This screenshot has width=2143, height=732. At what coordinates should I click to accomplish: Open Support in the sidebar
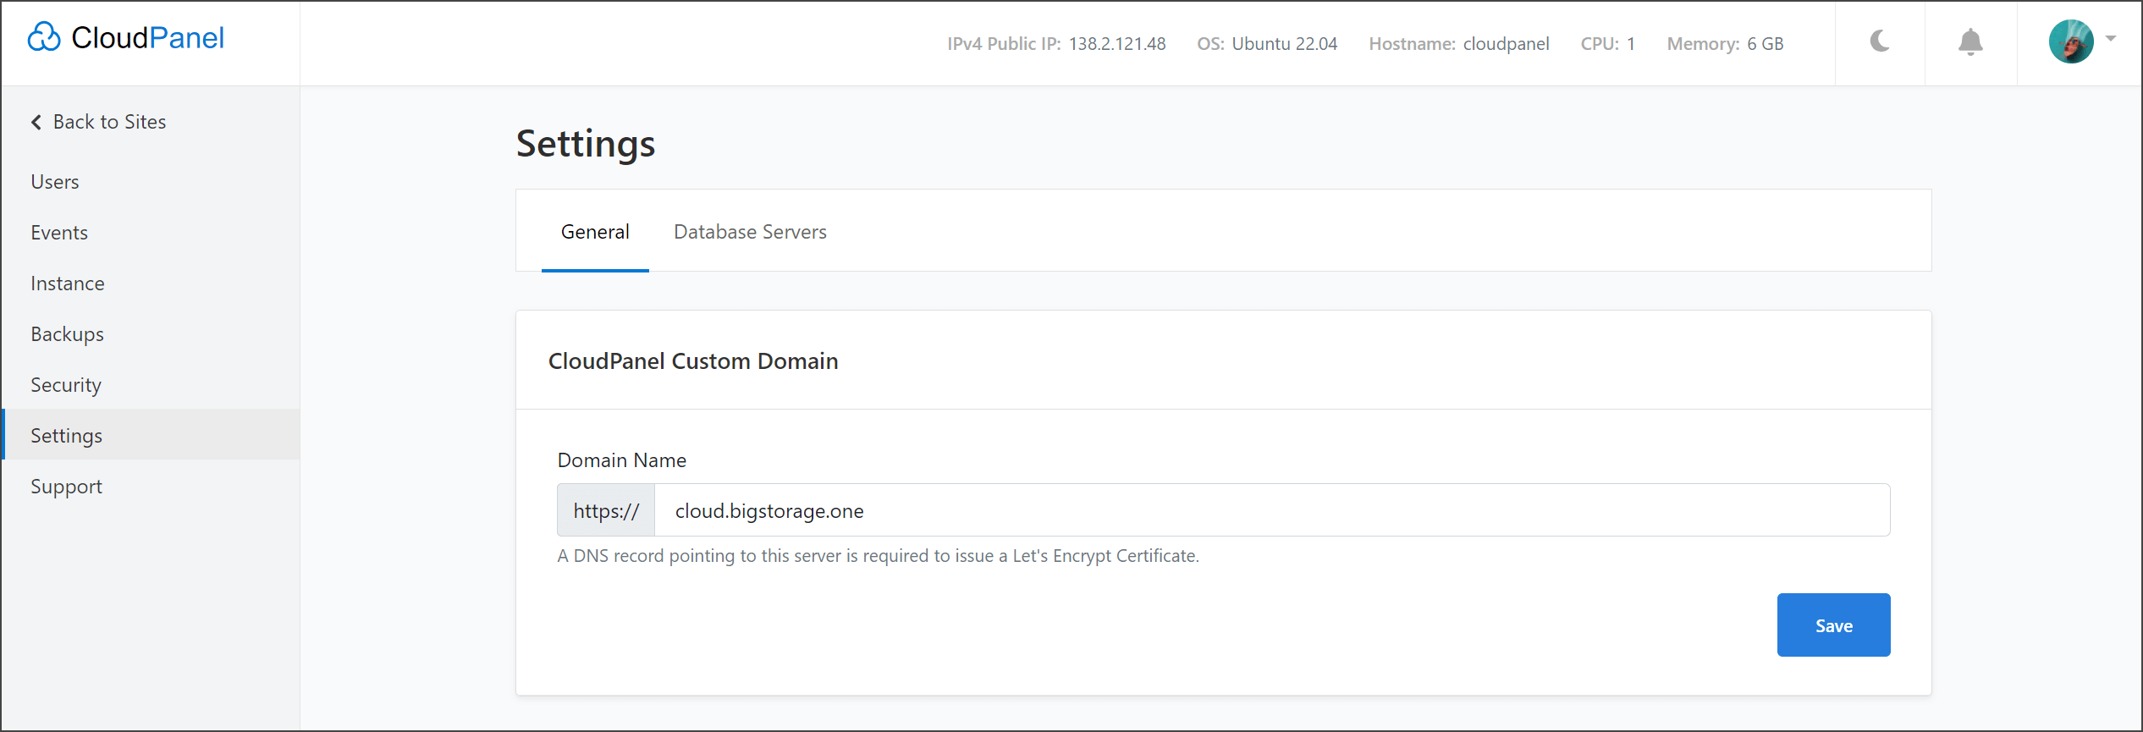click(x=67, y=487)
